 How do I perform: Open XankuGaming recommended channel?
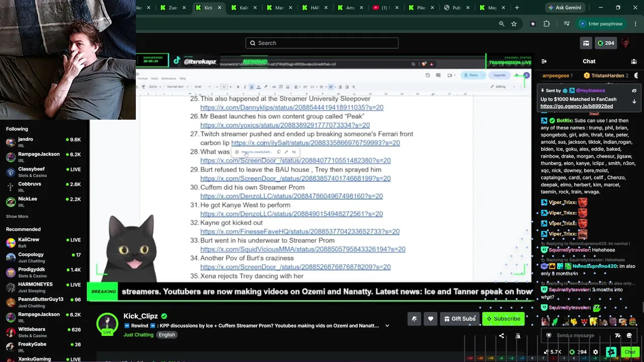tap(43, 359)
